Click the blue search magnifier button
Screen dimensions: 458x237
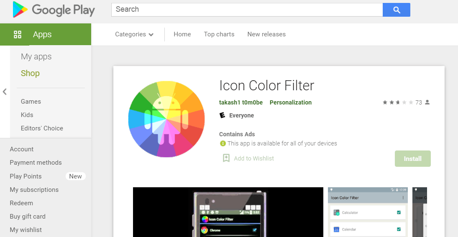[397, 10]
